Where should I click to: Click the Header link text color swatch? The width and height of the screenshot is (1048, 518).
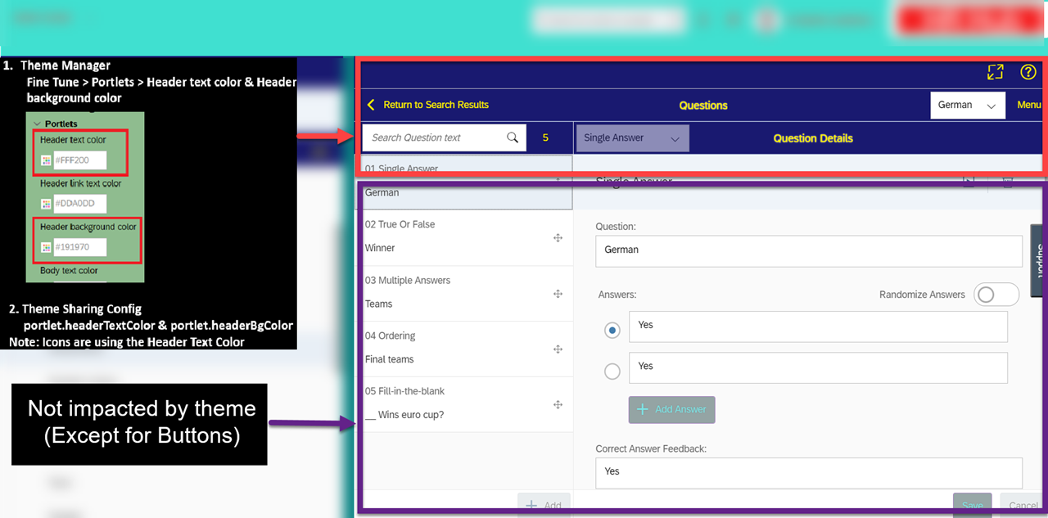[47, 205]
